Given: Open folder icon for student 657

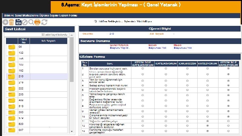Looking at the screenshot, I should (12, 130).
